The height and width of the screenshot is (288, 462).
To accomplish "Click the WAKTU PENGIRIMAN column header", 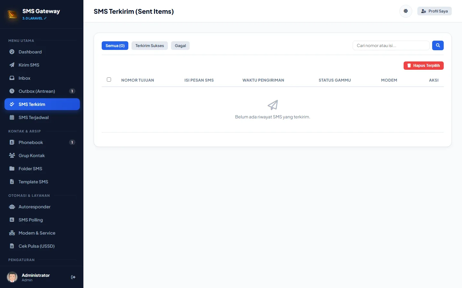I will pyautogui.click(x=263, y=80).
